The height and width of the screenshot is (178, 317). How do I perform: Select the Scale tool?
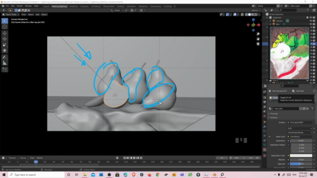4,45
